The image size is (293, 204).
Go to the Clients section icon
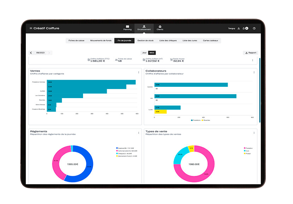click(160, 27)
